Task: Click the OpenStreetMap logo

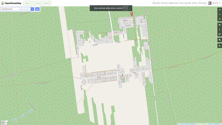Action: coord(11,3)
